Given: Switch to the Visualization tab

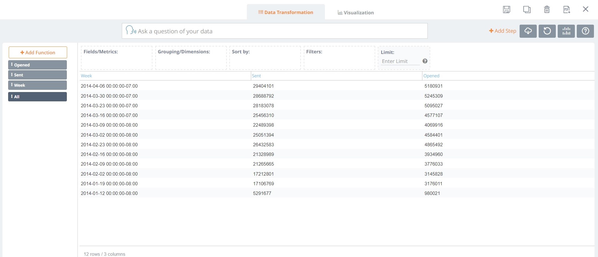Looking at the screenshot, I should pos(356,12).
